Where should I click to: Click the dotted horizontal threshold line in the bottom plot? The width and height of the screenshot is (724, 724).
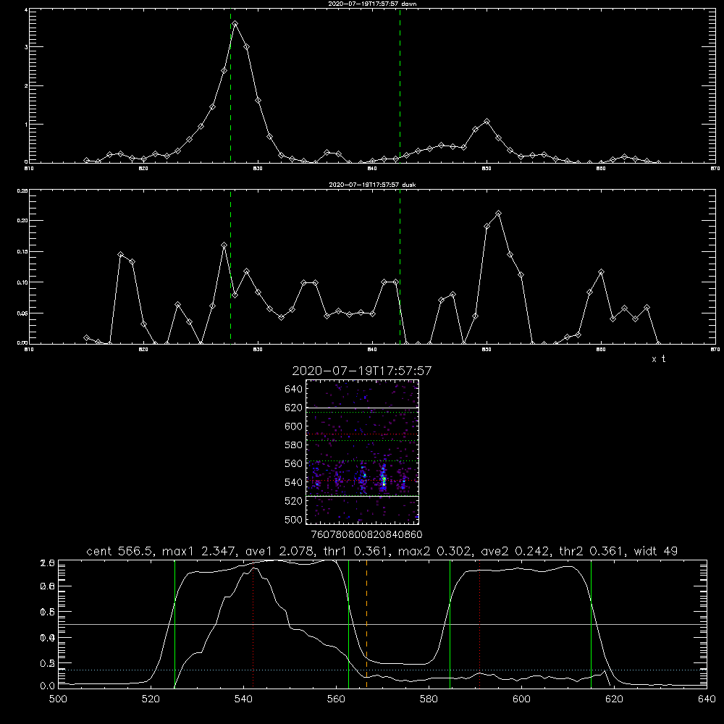coord(382,670)
